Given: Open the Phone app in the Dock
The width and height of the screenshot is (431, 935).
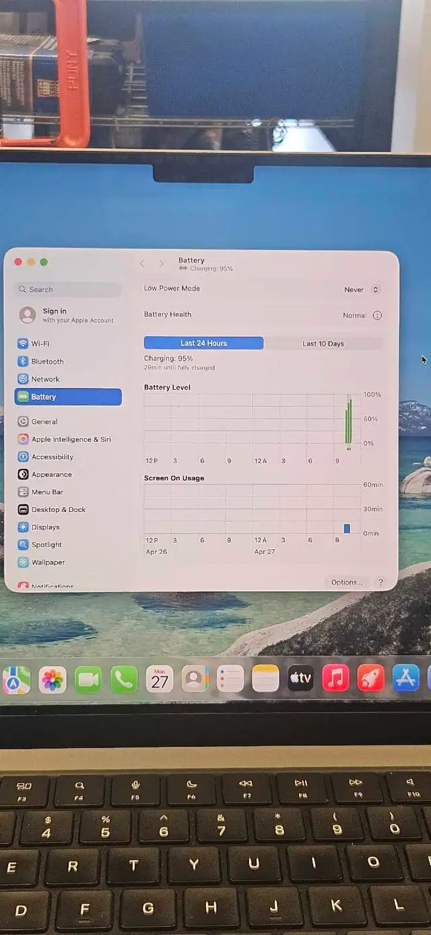Looking at the screenshot, I should coord(124,679).
